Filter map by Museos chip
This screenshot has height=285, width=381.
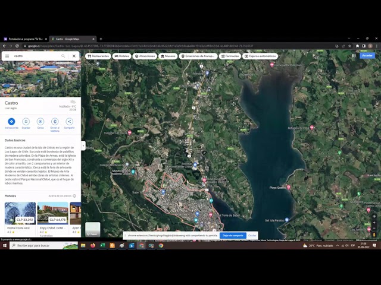(x=168, y=56)
